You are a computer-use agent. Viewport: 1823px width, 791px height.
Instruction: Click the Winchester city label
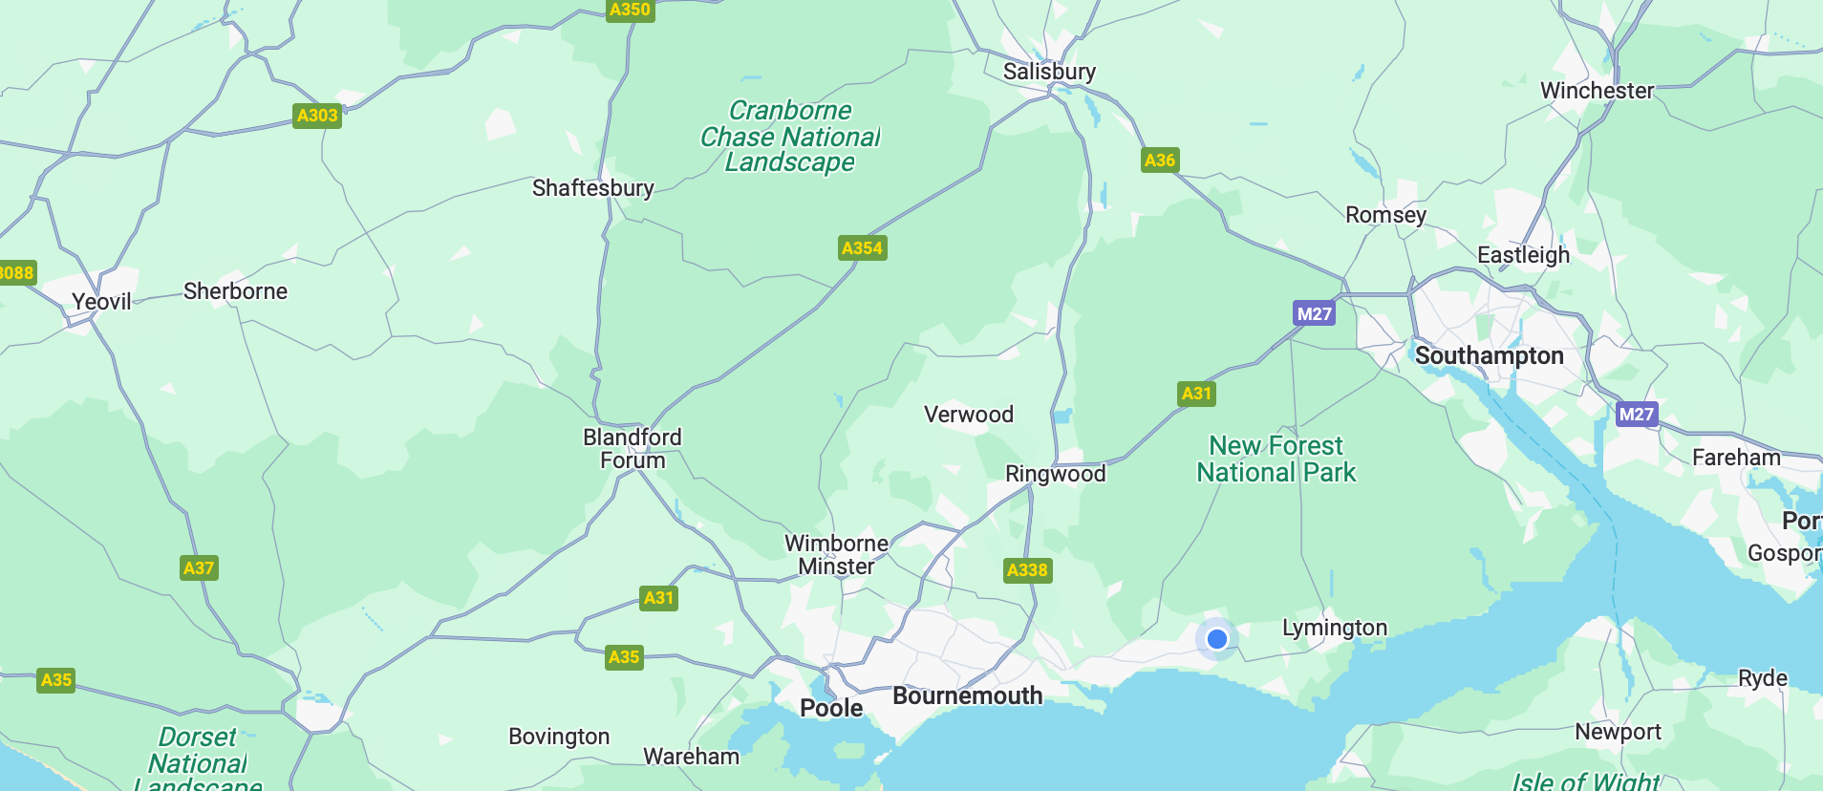[x=1597, y=91]
